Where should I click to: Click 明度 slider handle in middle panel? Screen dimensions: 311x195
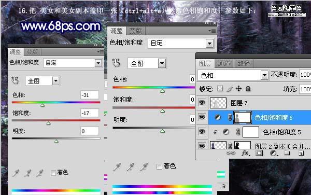coord(162,131)
